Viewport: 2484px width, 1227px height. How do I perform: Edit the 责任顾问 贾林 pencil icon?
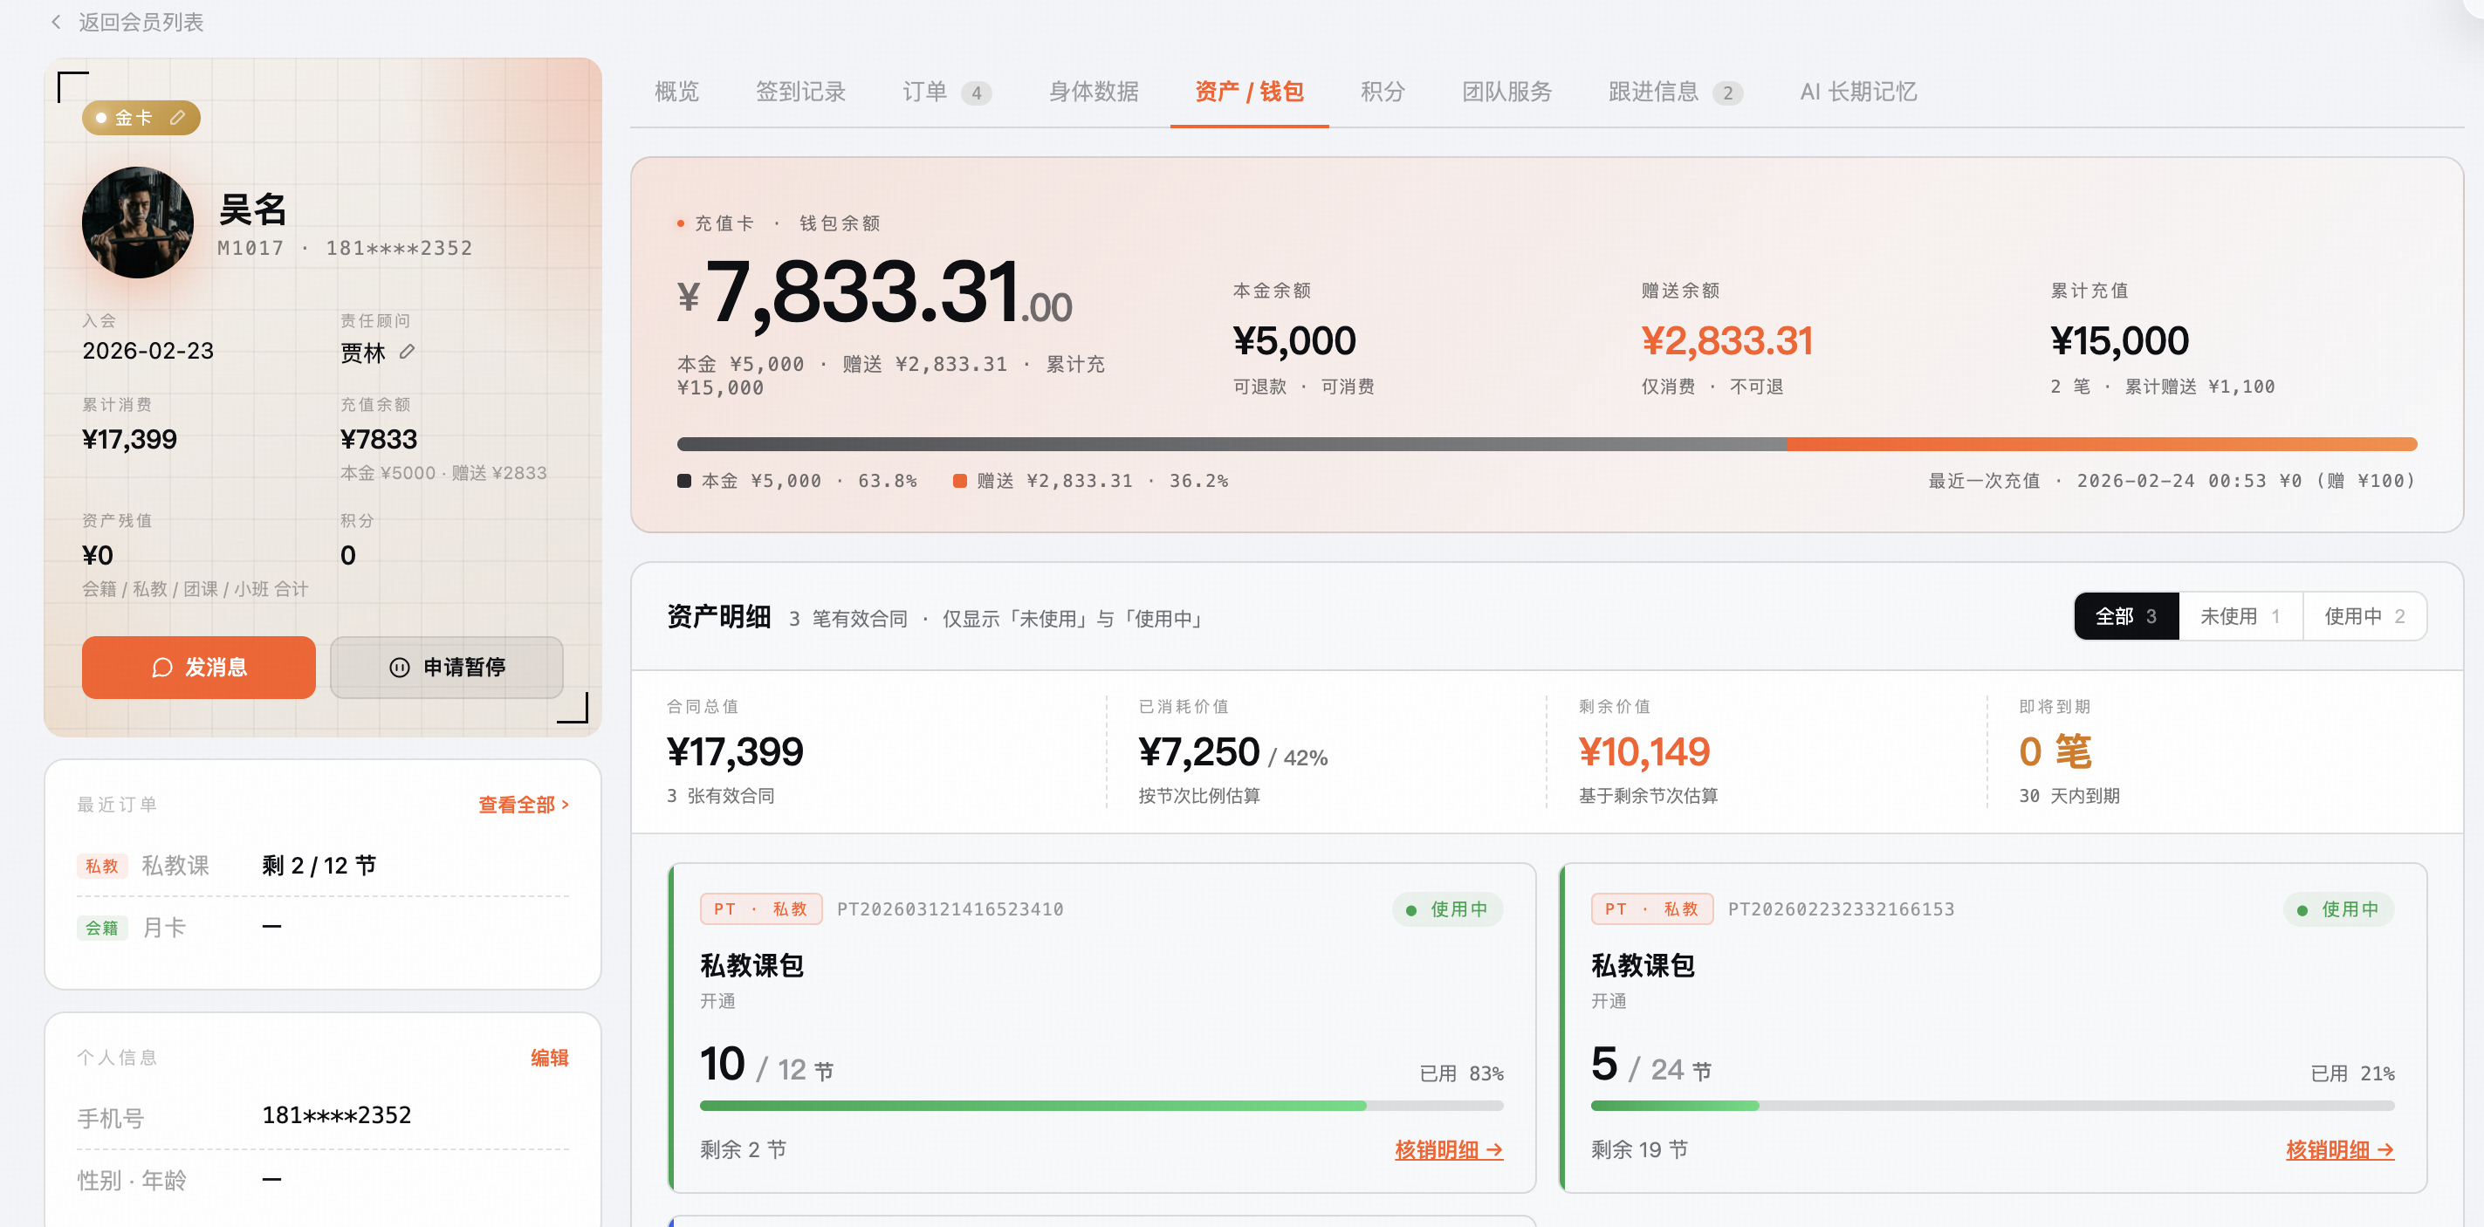pyautogui.click(x=407, y=352)
